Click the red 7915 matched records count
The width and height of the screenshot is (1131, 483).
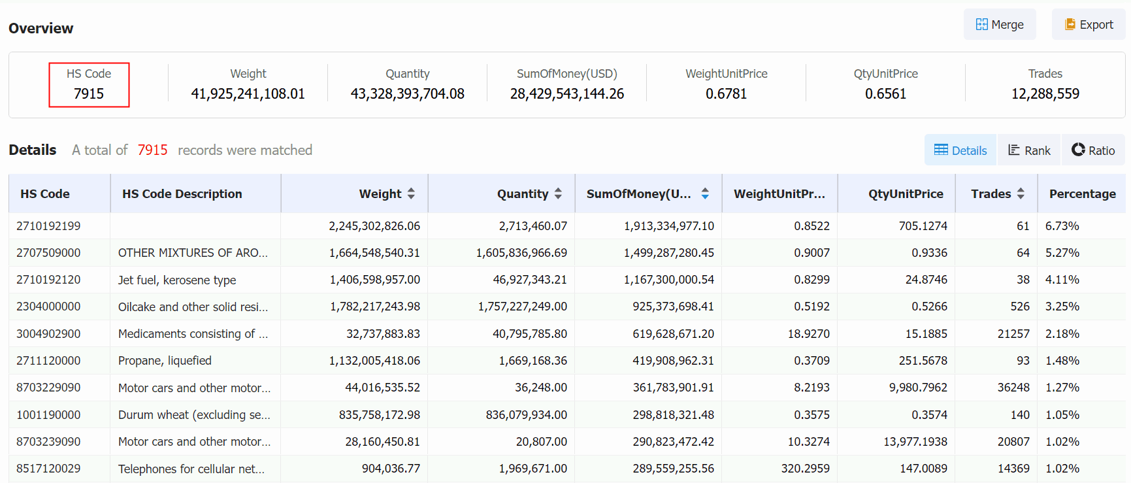153,150
